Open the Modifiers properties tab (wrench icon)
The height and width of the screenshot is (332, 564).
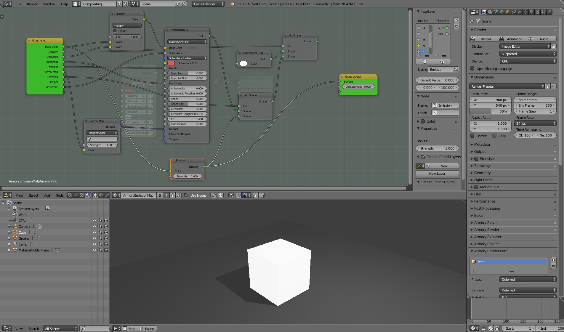(x=520, y=12)
